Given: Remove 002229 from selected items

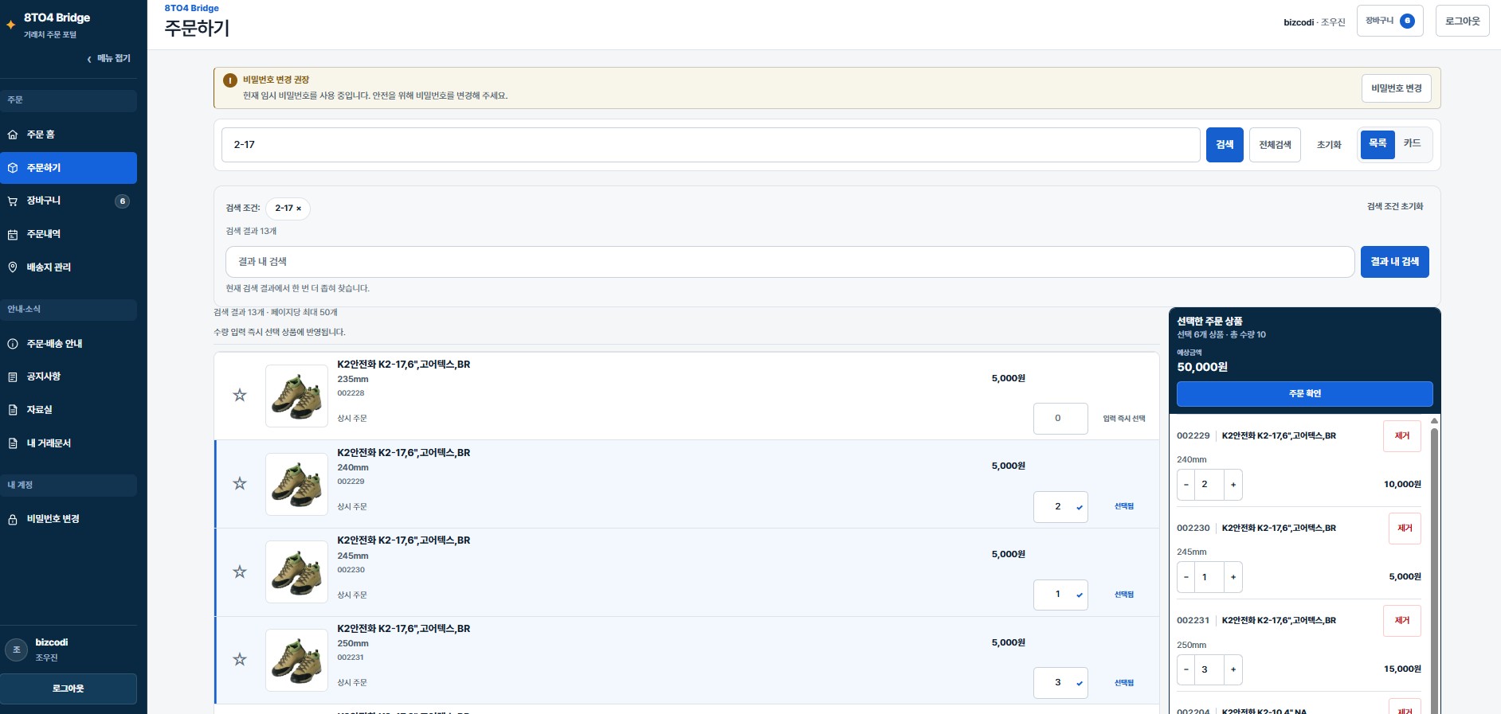Looking at the screenshot, I should pos(1402,436).
